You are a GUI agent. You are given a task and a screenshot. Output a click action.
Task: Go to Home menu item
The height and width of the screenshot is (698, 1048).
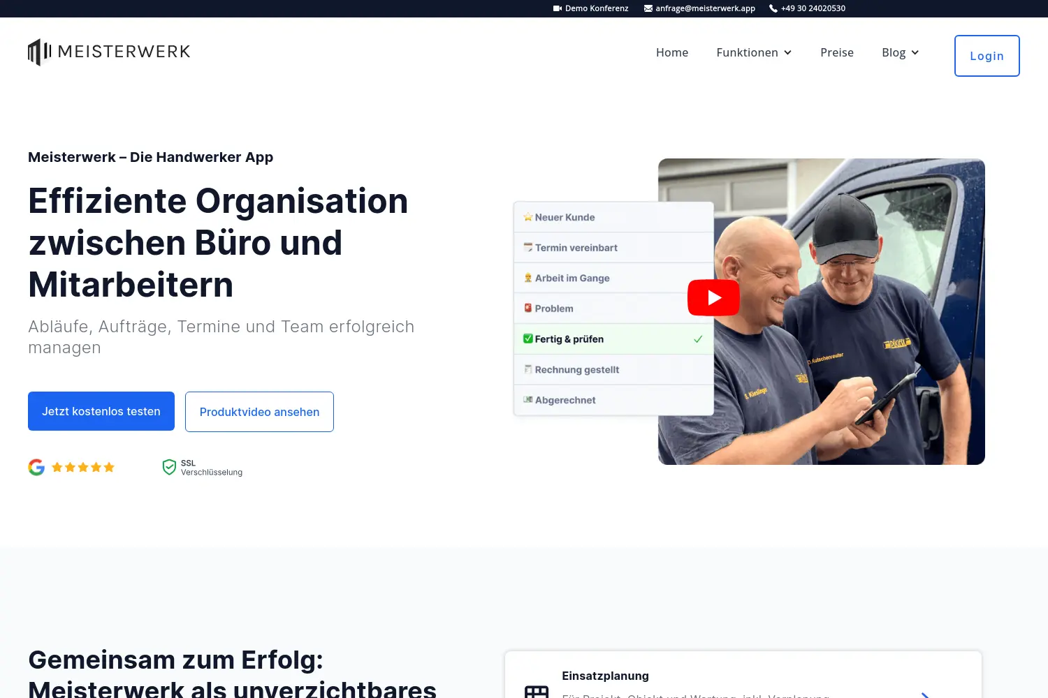tap(672, 52)
